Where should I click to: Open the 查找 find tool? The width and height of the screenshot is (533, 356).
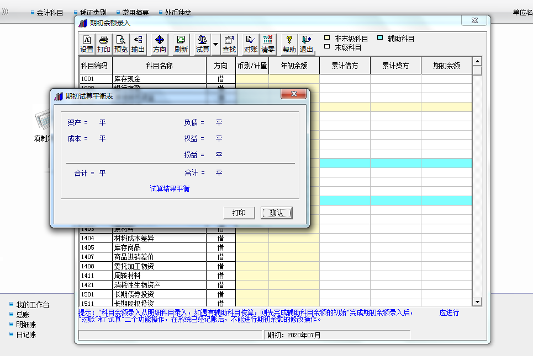click(229, 44)
